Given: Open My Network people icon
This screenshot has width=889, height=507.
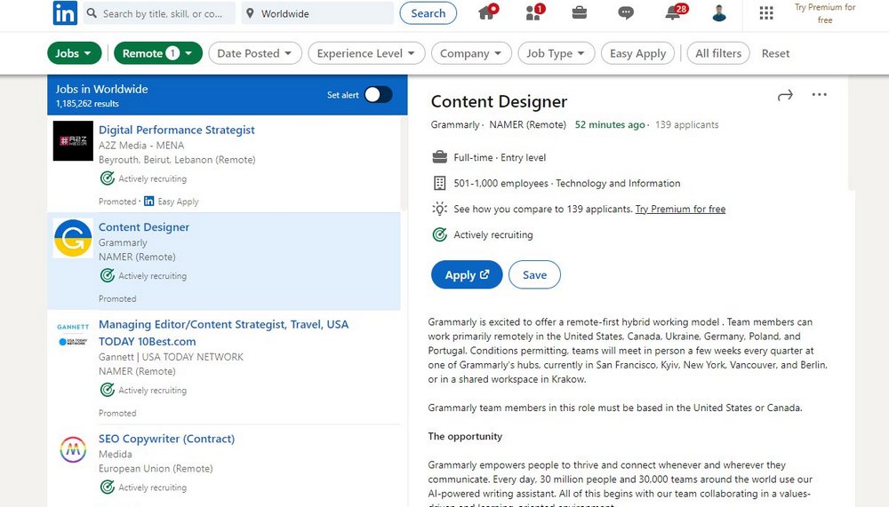Looking at the screenshot, I should pyautogui.click(x=534, y=12).
